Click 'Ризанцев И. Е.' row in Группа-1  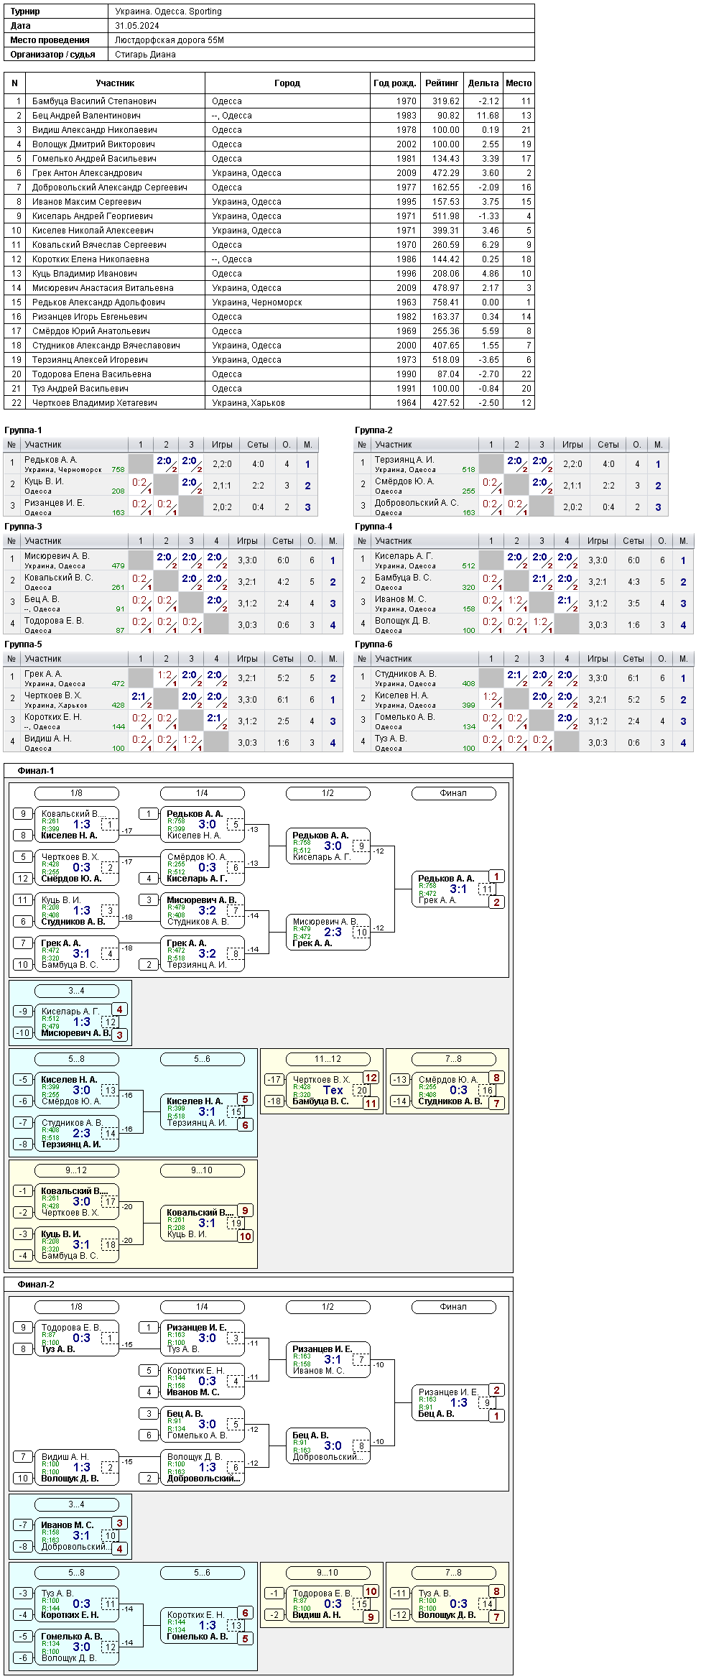pos(161,507)
